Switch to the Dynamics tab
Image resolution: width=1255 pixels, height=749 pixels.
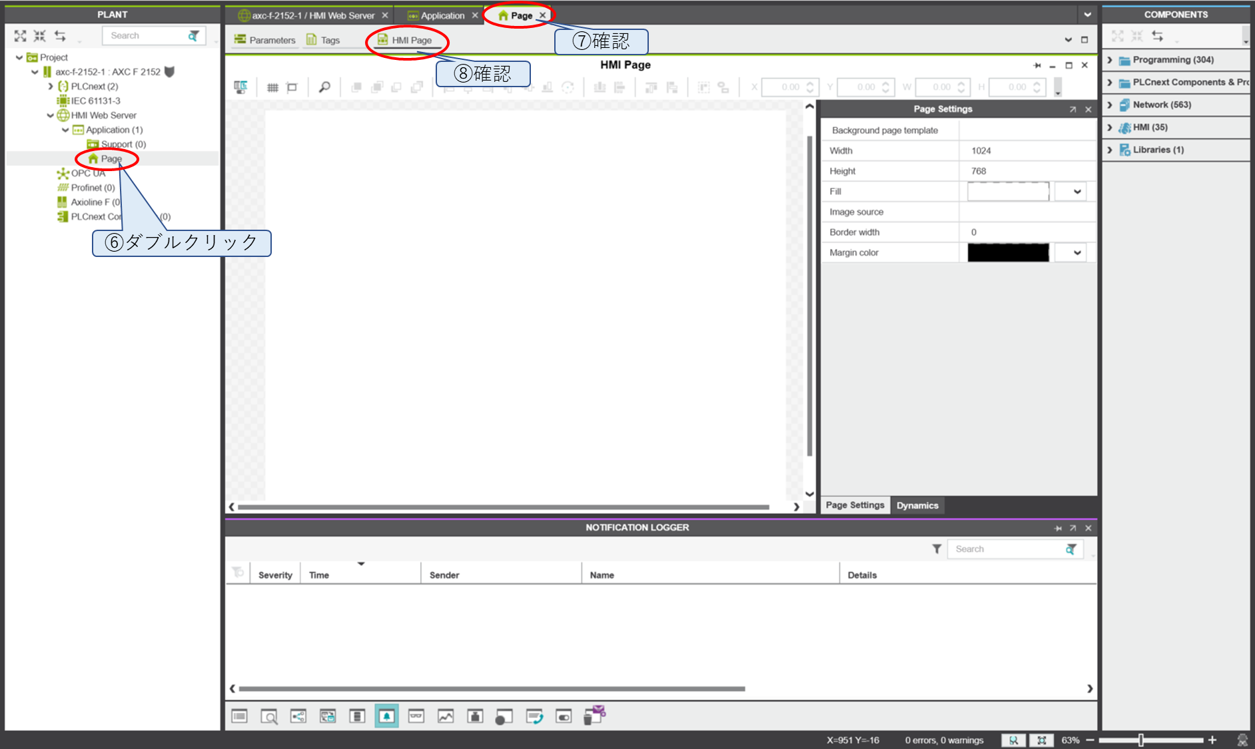click(x=917, y=505)
